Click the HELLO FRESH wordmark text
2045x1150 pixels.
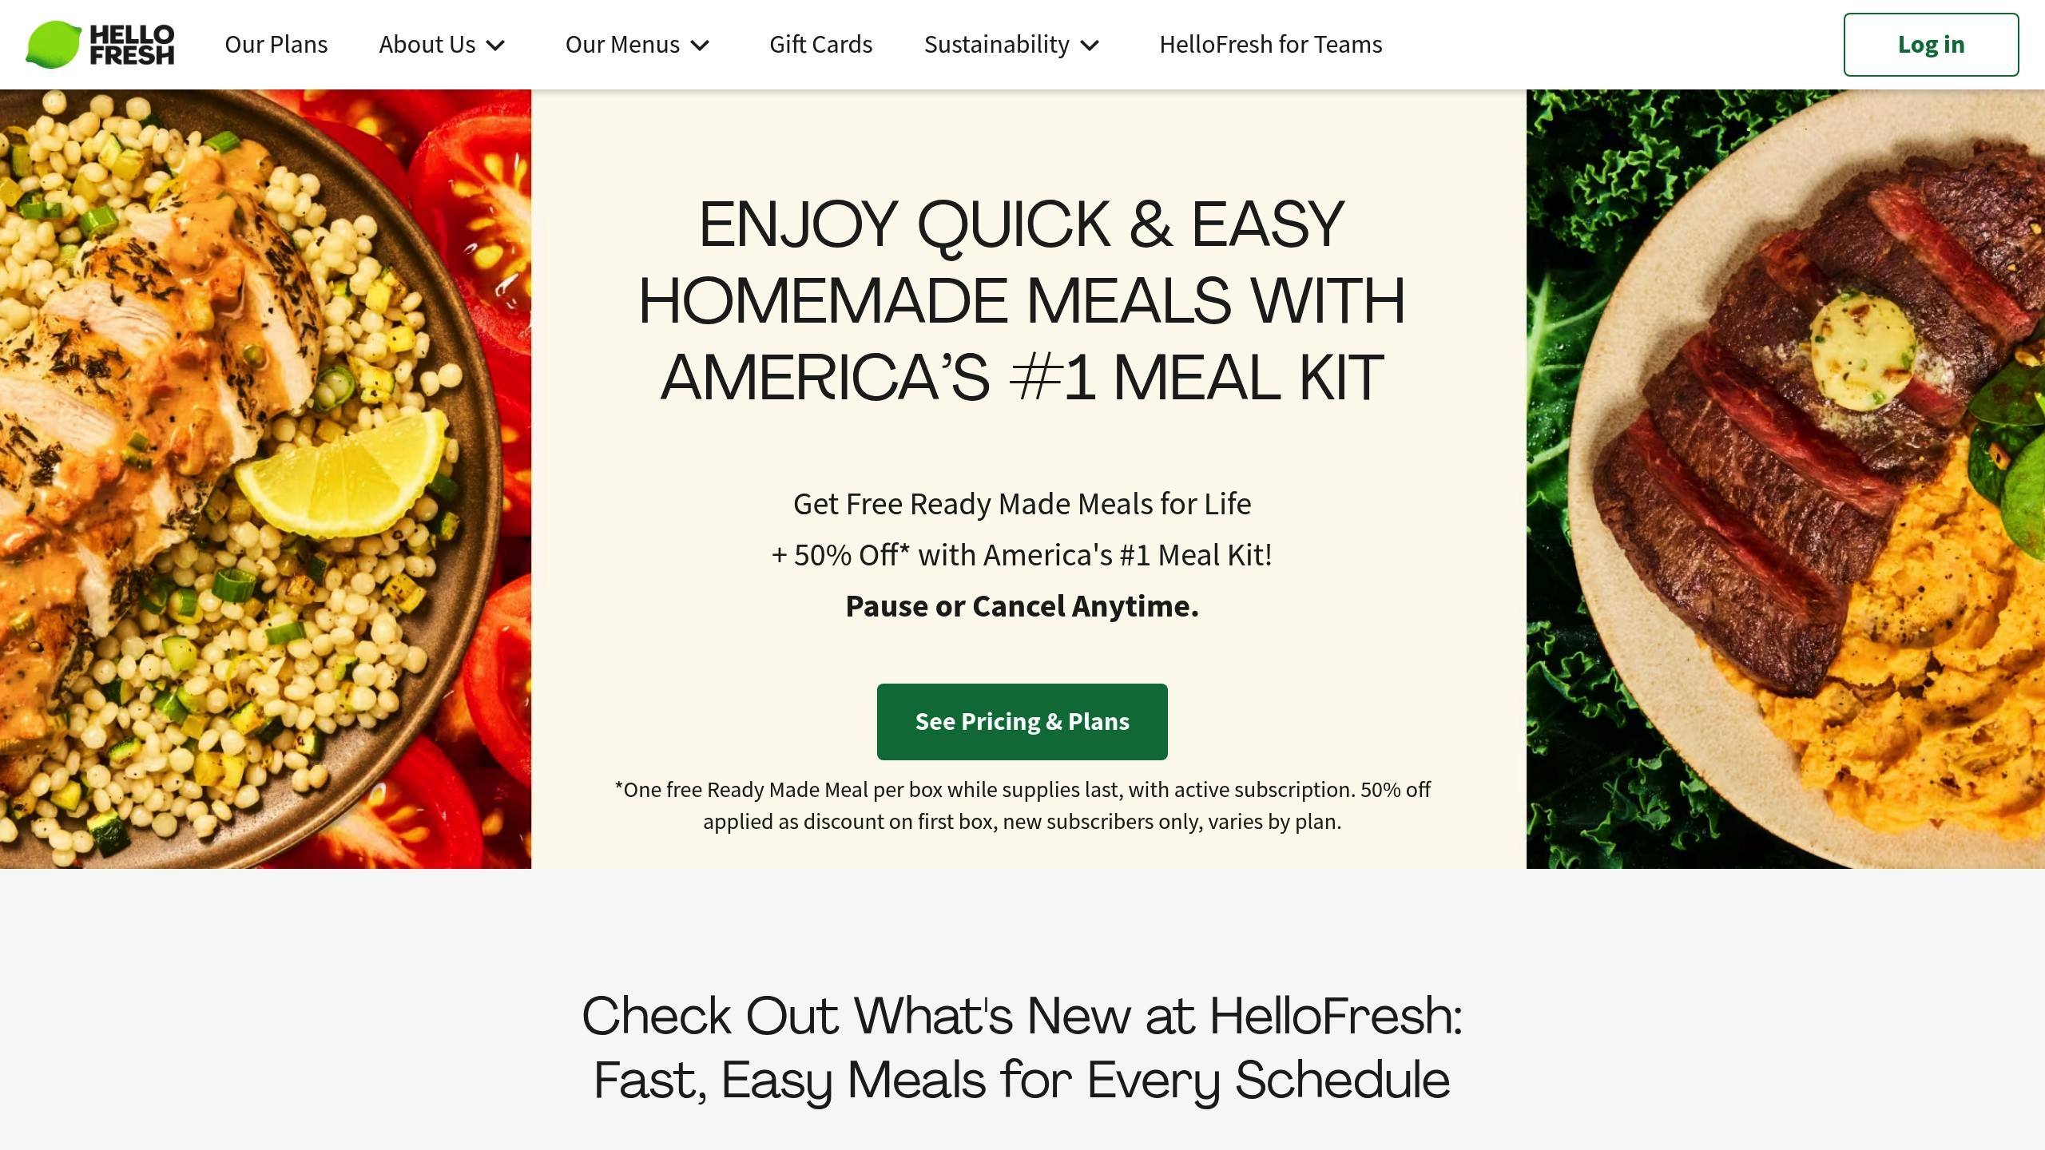click(132, 45)
